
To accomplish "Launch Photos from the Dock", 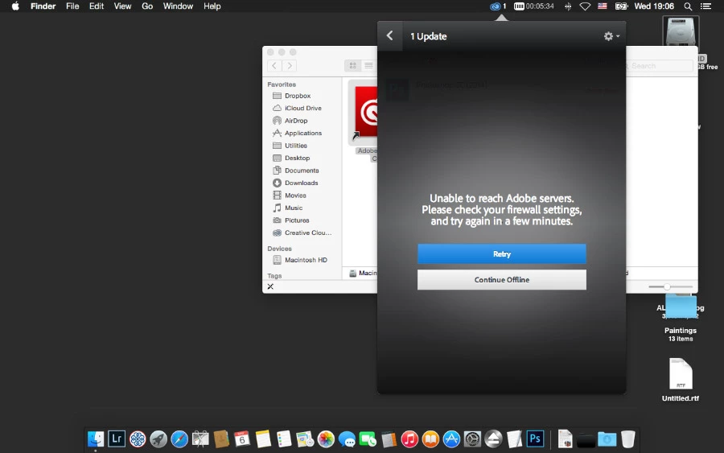I will [x=326, y=439].
